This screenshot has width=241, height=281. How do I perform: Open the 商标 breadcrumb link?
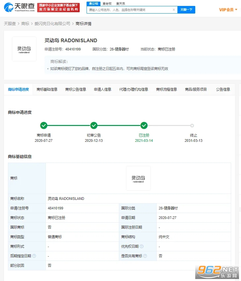[25, 24]
